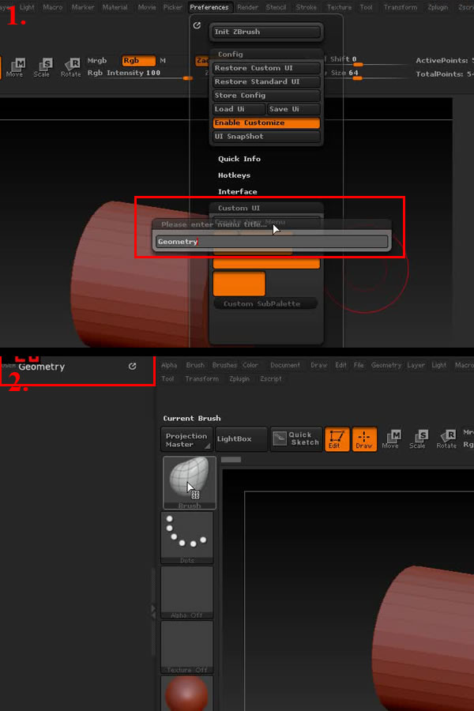Click the Scale icon left of Mrgb
Screen dimensions: 474x711
(x=42, y=67)
